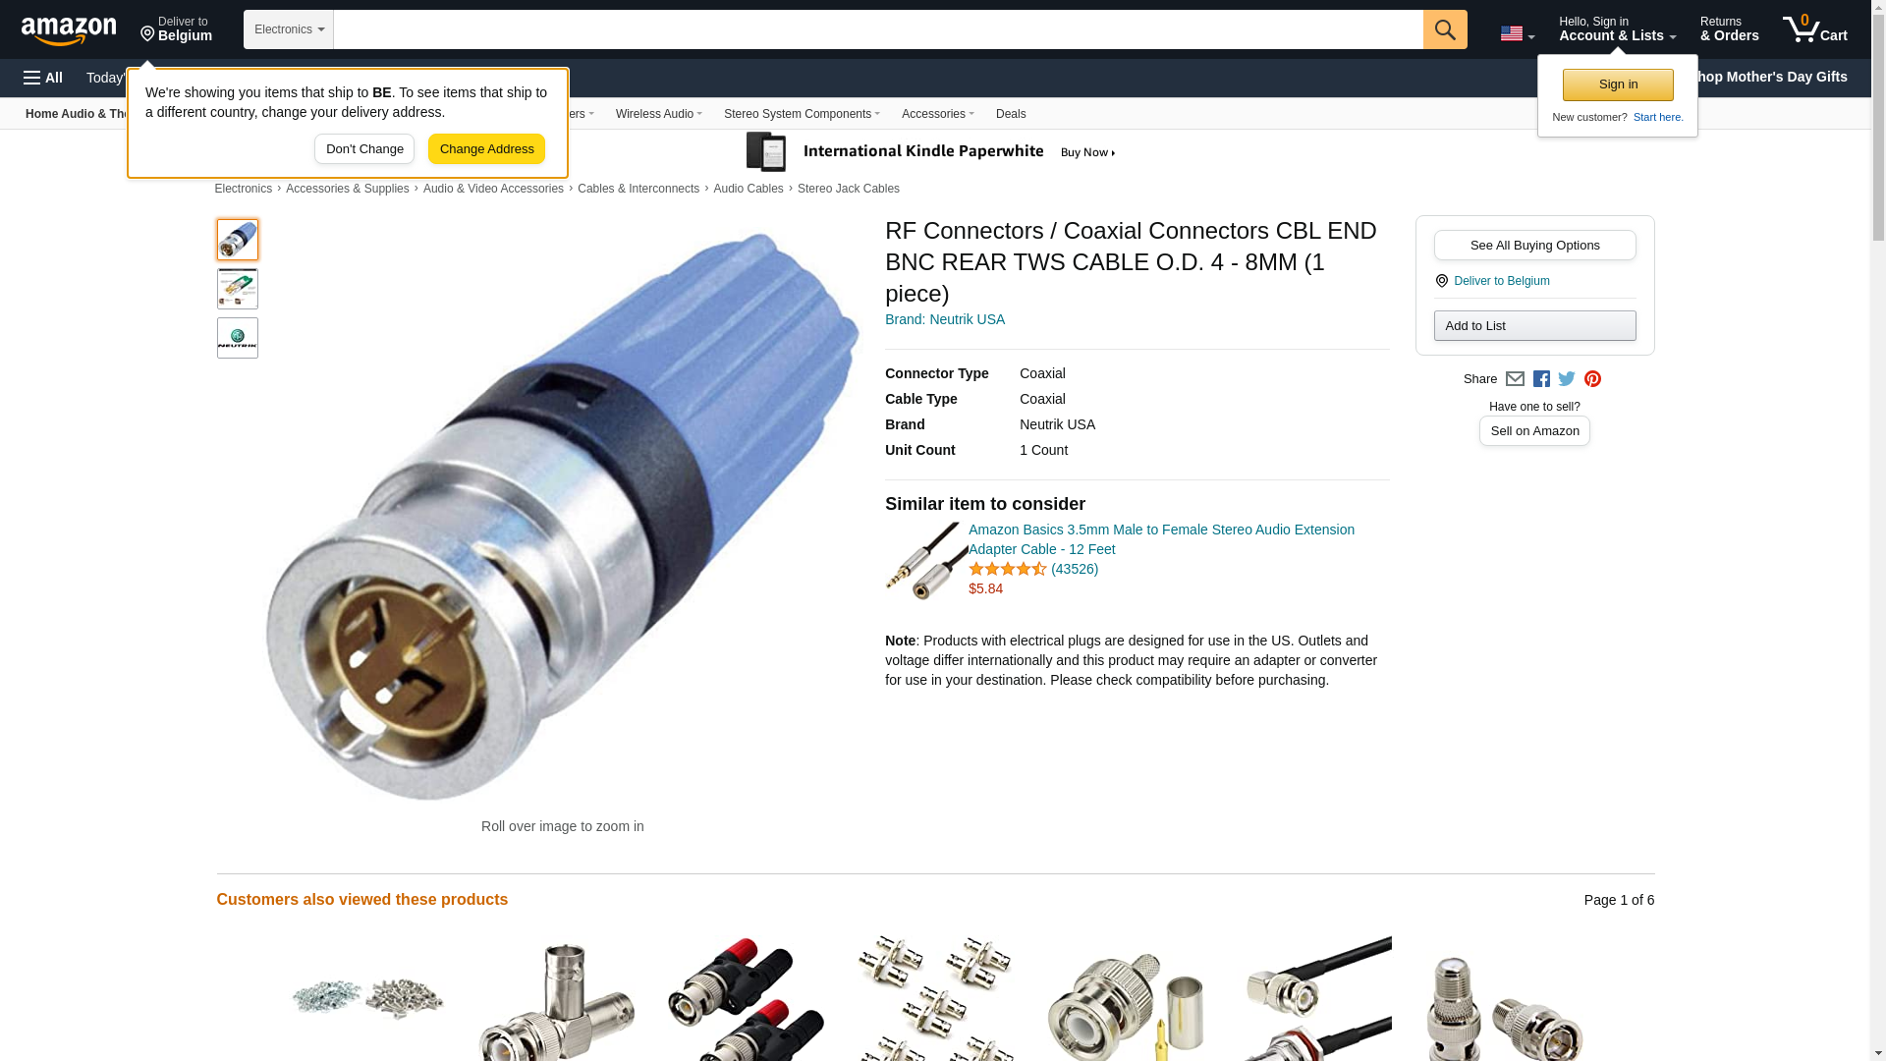Image resolution: width=1886 pixels, height=1061 pixels.
Task: Select the Neutrik logo thumbnail
Action: point(238,338)
